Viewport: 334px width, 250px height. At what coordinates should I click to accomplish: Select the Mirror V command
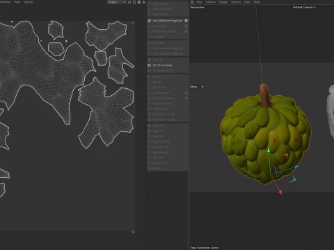pos(158,82)
